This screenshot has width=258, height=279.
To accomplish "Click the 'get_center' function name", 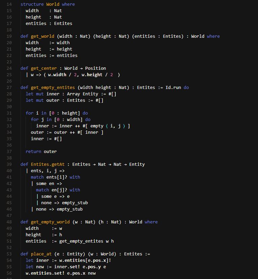I will [44, 68].
